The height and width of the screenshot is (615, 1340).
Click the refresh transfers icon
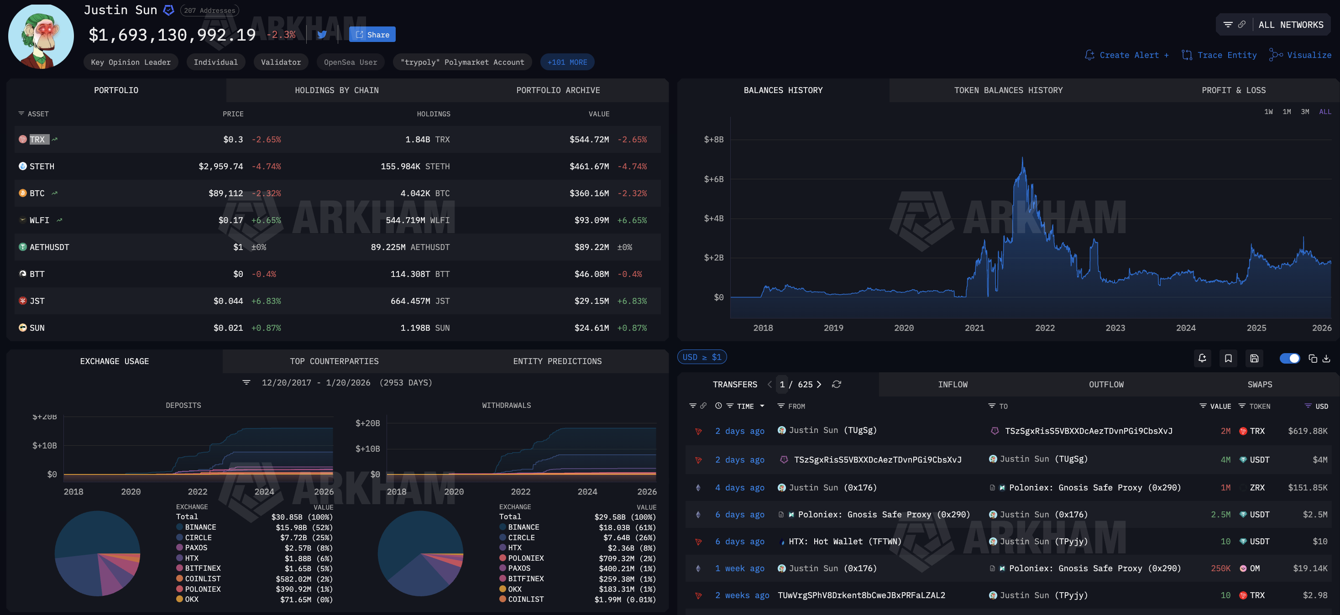(x=837, y=384)
